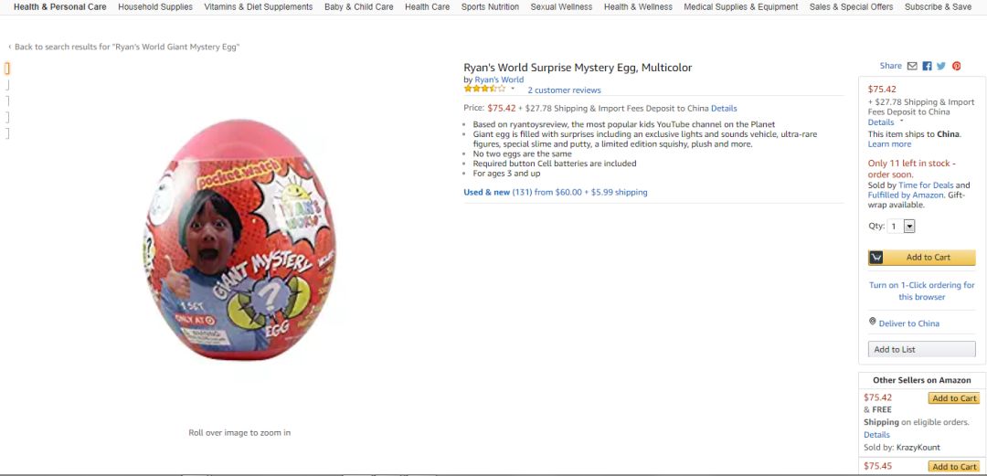Expand Add to List dropdown
This screenshot has height=476, width=987.
coord(921,350)
